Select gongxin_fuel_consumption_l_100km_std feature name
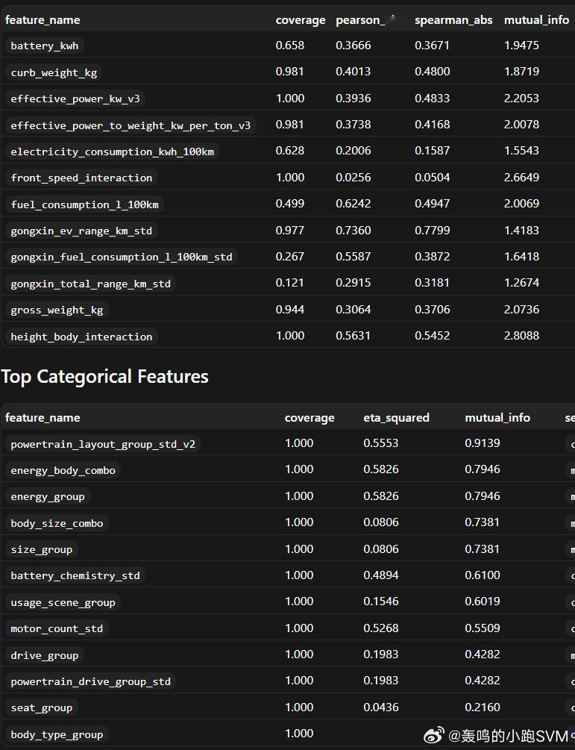 (122, 257)
